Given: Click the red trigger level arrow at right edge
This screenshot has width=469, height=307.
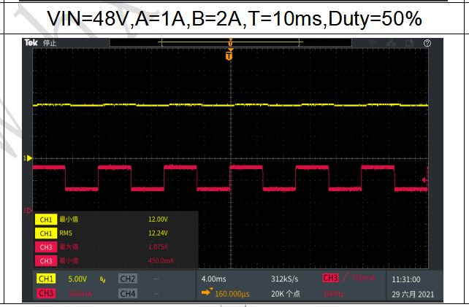Looking at the screenshot, I should pyautogui.click(x=424, y=180).
